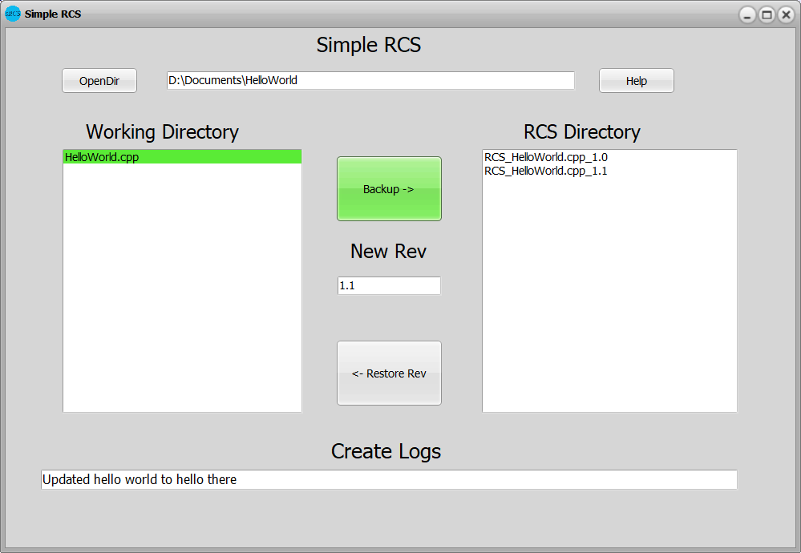Click the large Simple RCS heading text
The image size is (801, 553).
coord(368,45)
